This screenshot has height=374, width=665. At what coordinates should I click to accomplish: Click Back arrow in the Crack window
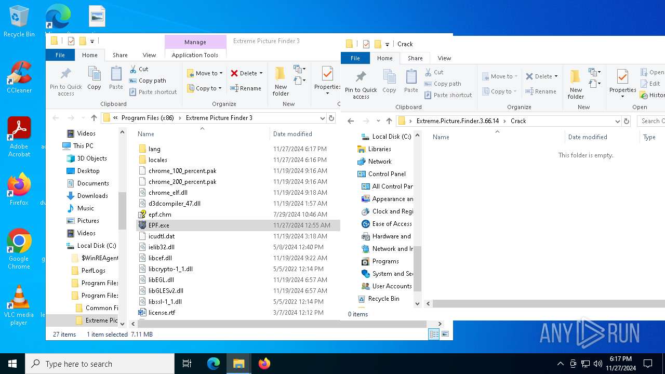351,121
